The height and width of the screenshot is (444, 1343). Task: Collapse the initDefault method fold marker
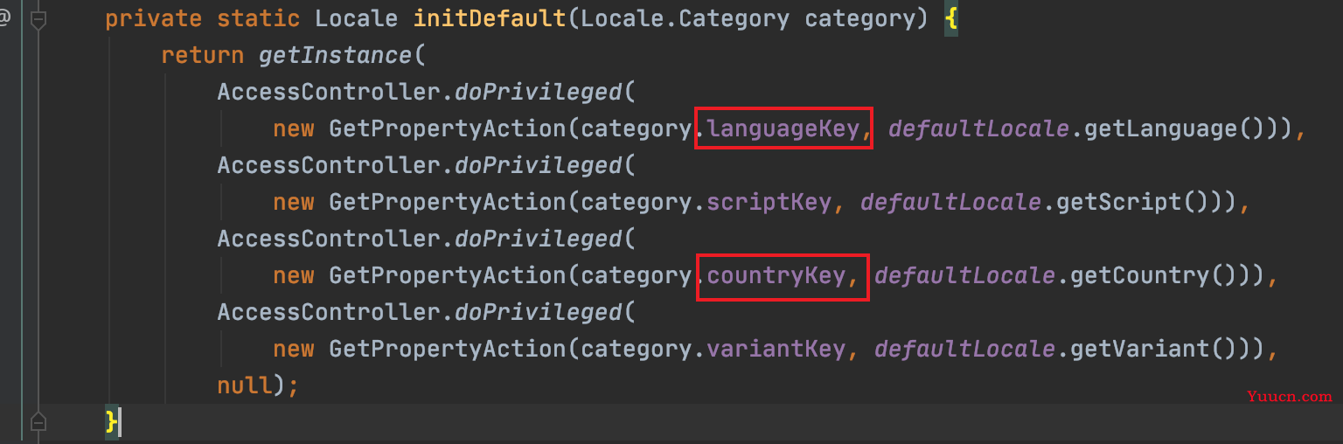(x=38, y=19)
